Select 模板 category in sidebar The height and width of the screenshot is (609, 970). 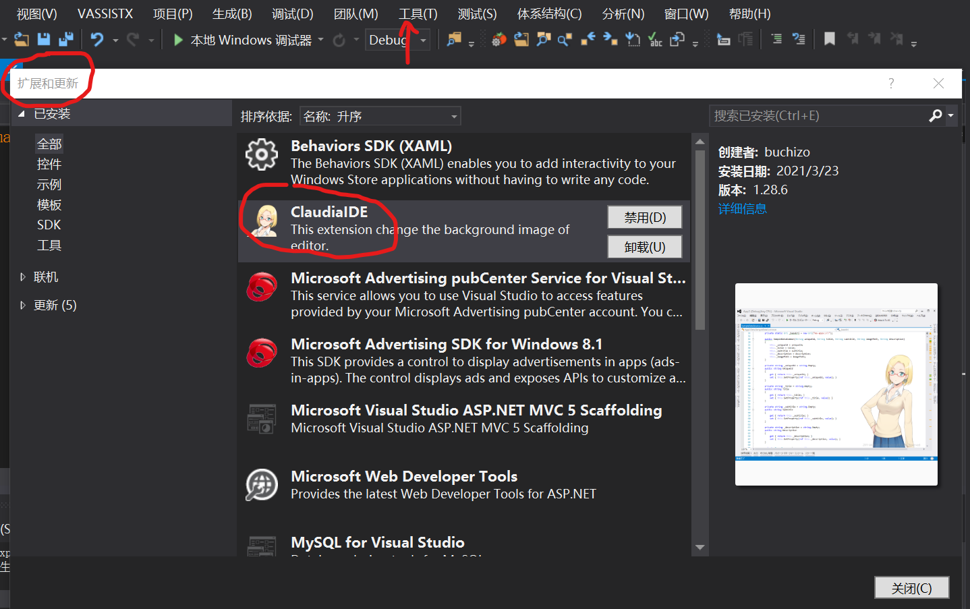click(49, 205)
